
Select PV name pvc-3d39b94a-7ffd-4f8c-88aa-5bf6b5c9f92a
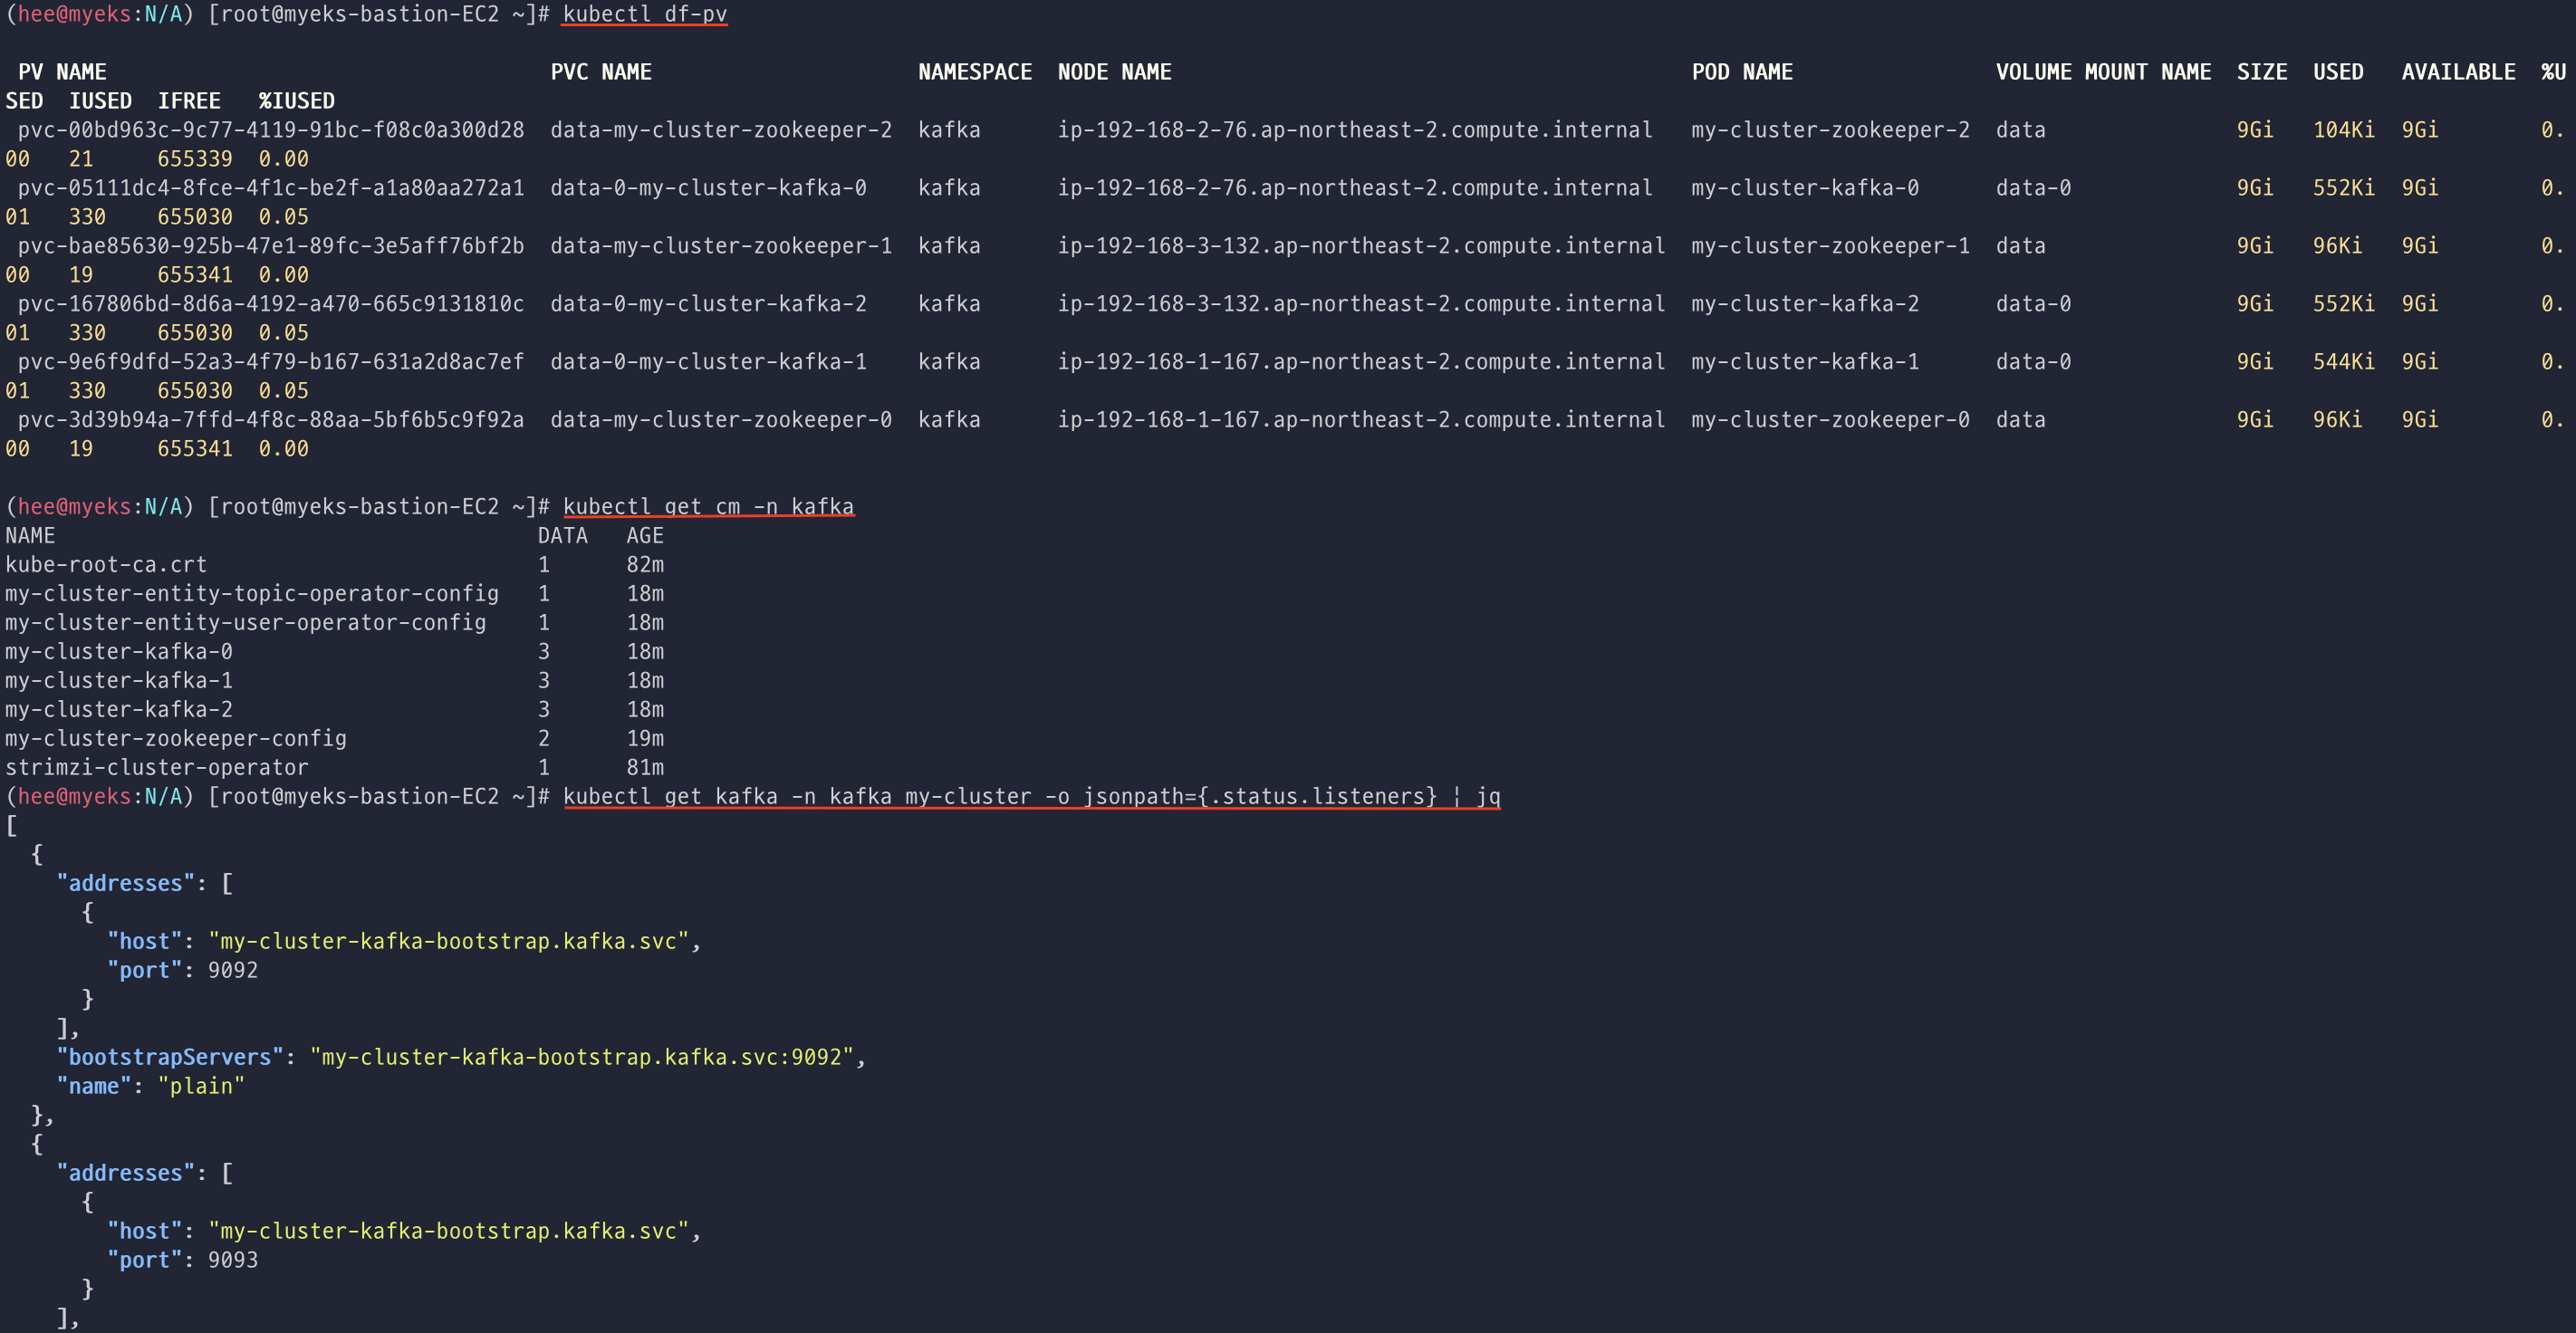point(271,420)
